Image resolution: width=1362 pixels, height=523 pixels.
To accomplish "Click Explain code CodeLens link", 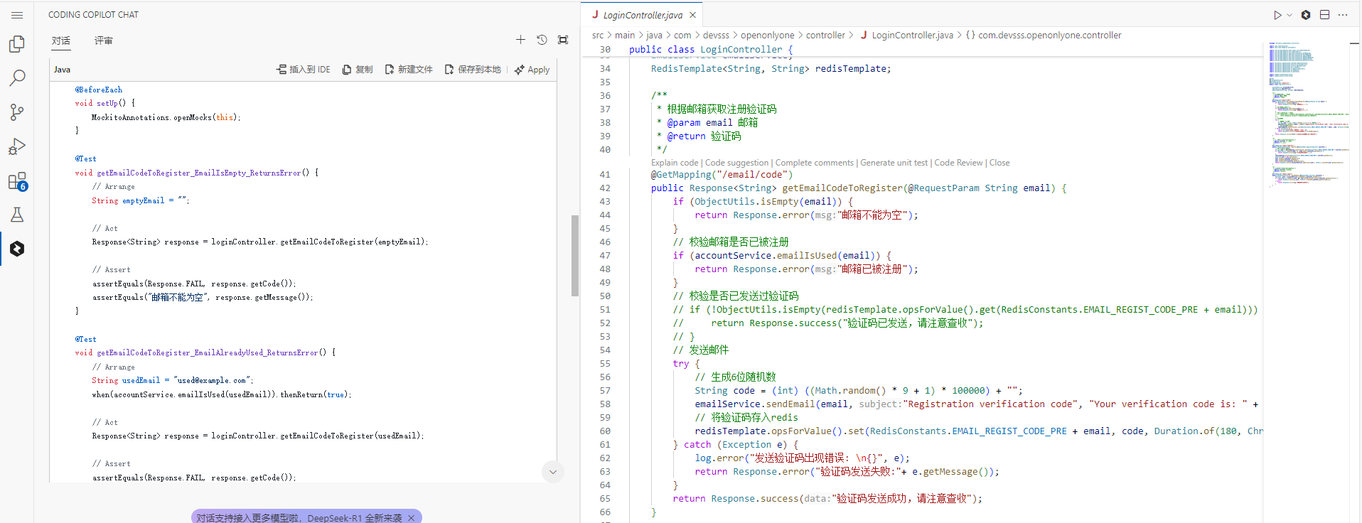I will tap(675, 163).
